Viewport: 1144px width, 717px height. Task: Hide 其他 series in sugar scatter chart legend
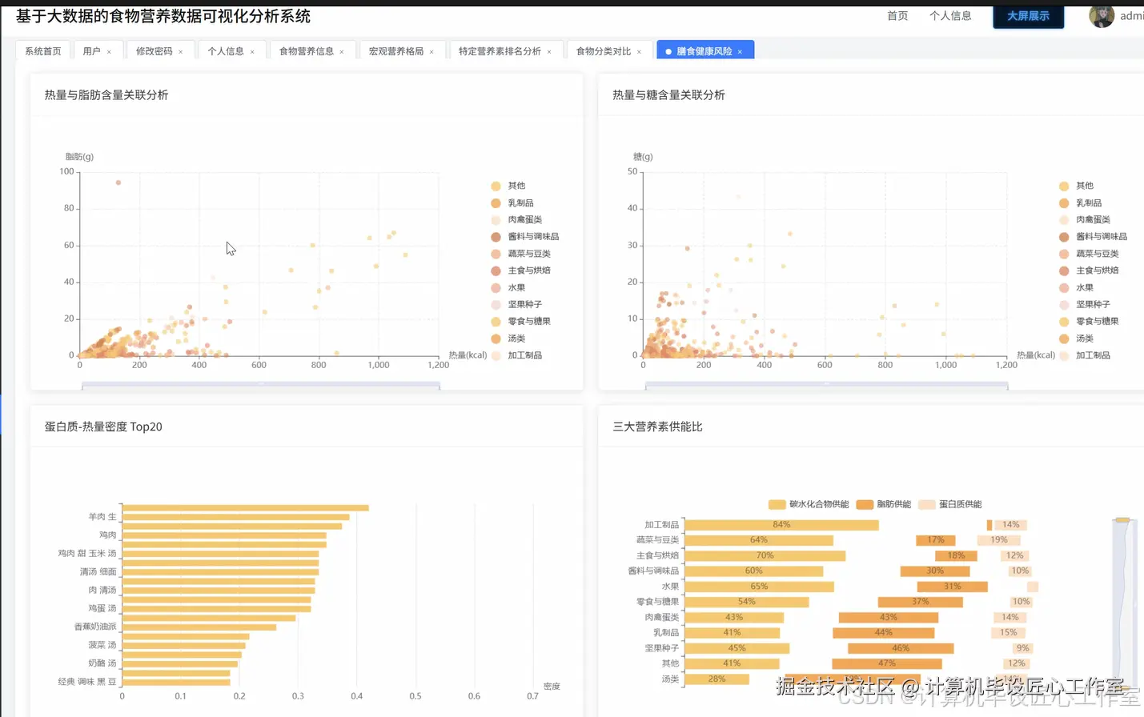pyautogui.click(x=1076, y=186)
